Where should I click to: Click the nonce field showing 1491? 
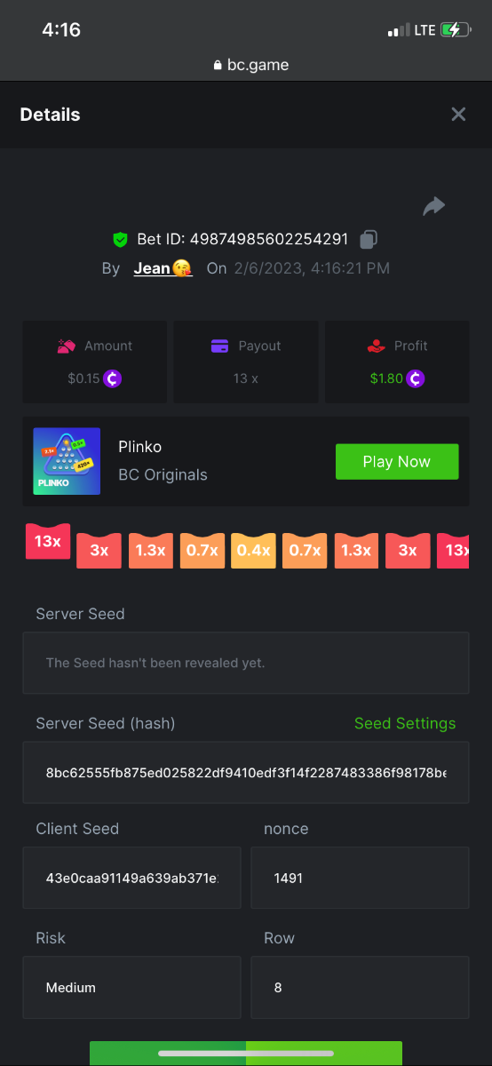pos(360,878)
